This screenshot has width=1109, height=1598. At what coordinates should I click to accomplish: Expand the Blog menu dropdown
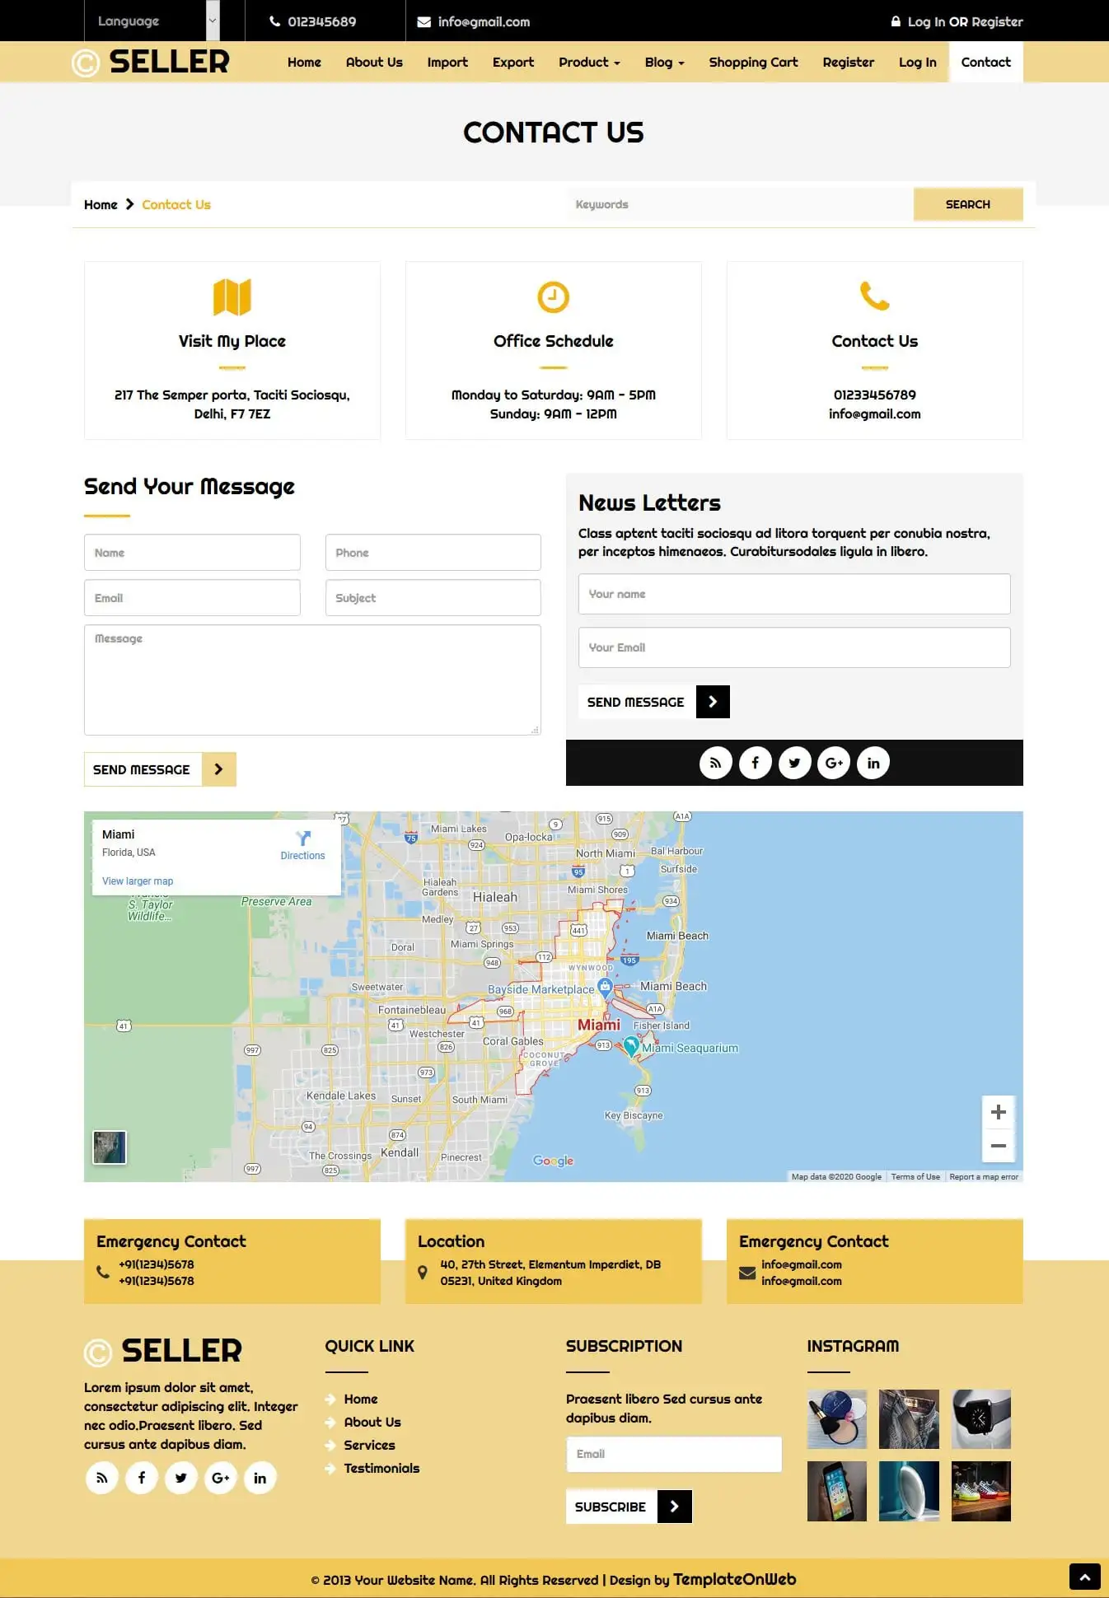(664, 62)
